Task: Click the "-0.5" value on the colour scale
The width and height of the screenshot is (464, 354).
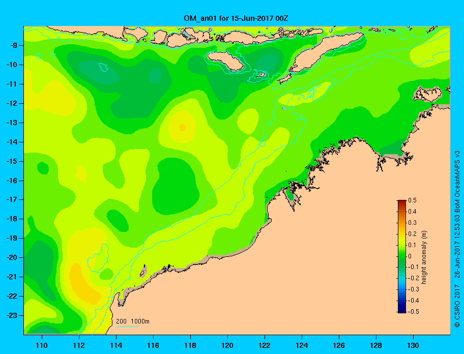Action: pos(414,312)
